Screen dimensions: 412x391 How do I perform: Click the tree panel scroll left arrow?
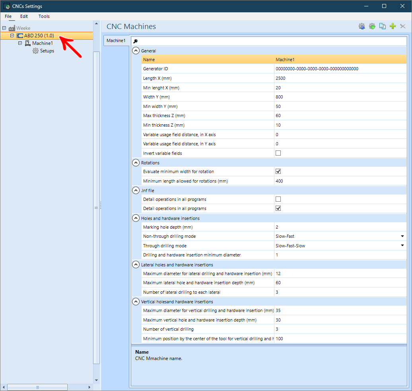pos(4,387)
